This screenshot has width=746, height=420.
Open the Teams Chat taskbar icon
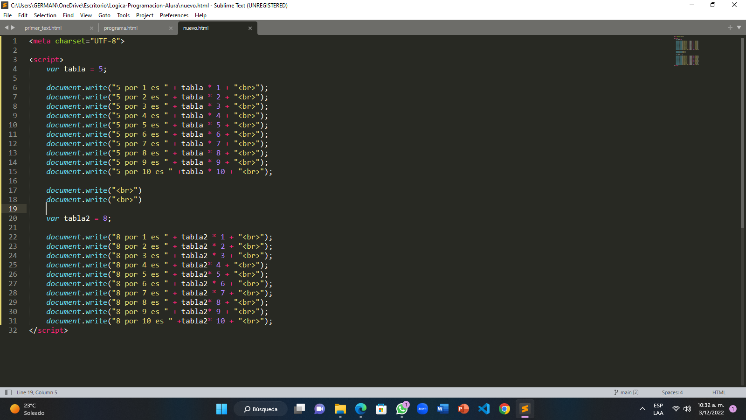coord(319,409)
